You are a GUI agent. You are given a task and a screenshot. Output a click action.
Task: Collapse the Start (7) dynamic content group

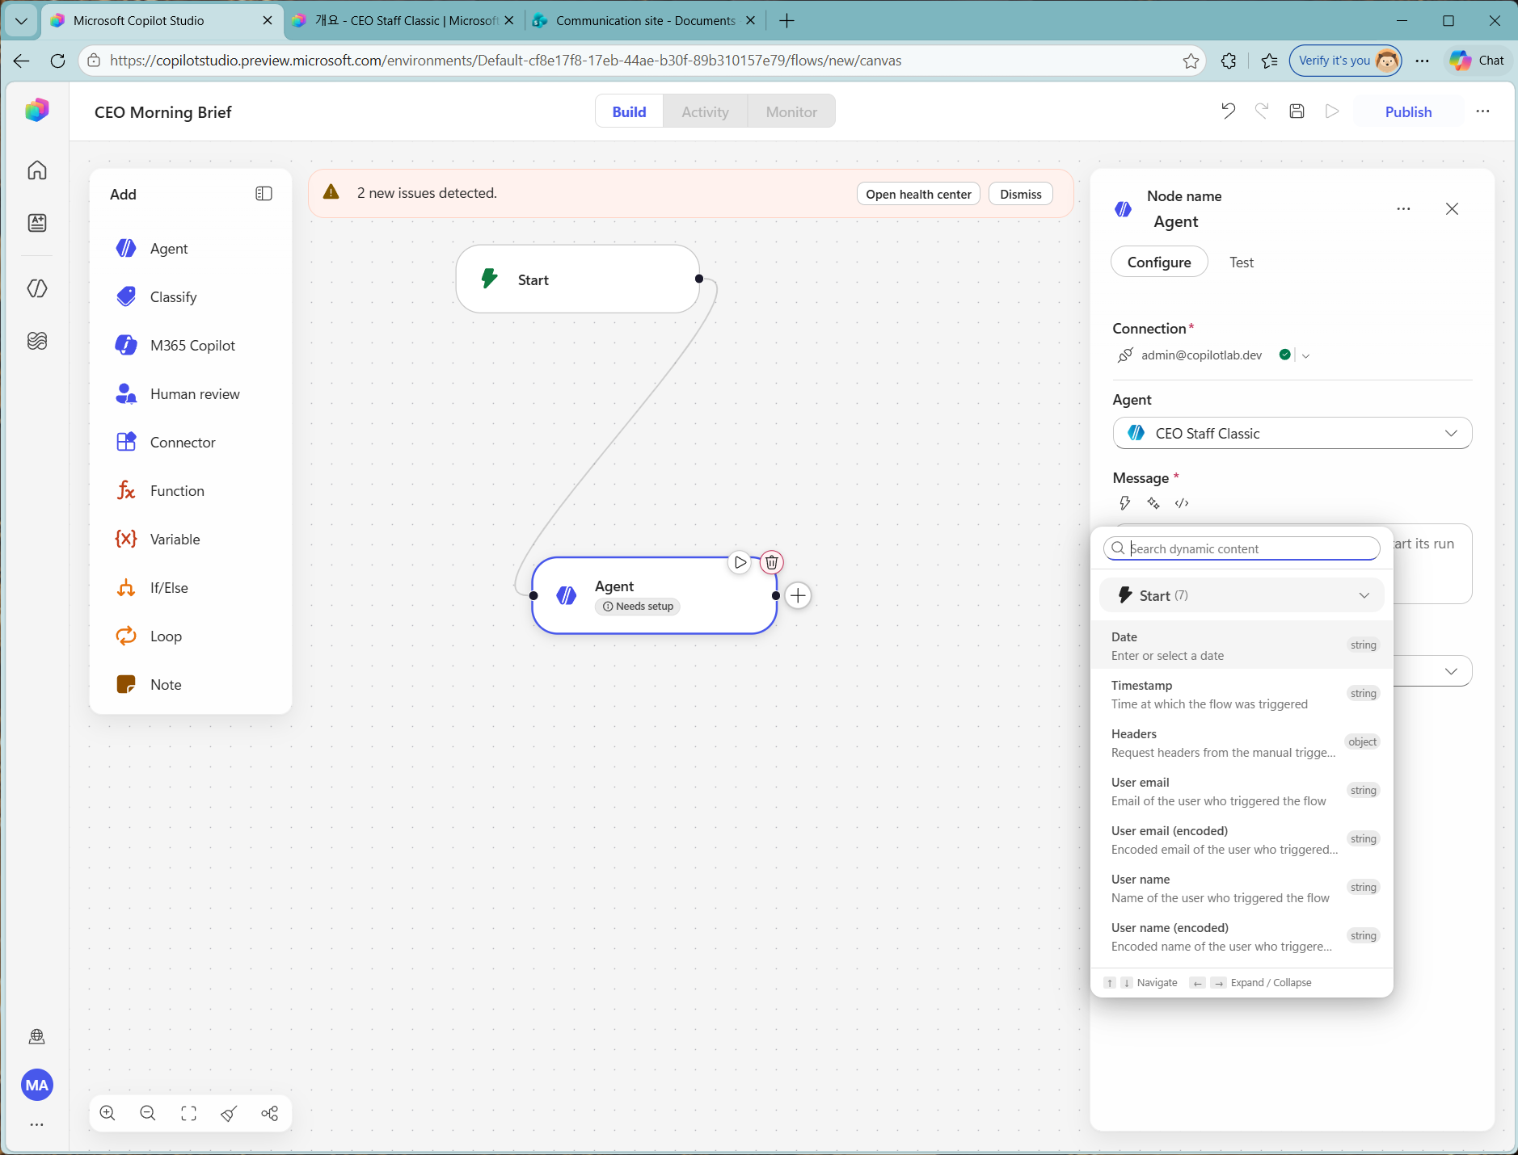click(1242, 595)
